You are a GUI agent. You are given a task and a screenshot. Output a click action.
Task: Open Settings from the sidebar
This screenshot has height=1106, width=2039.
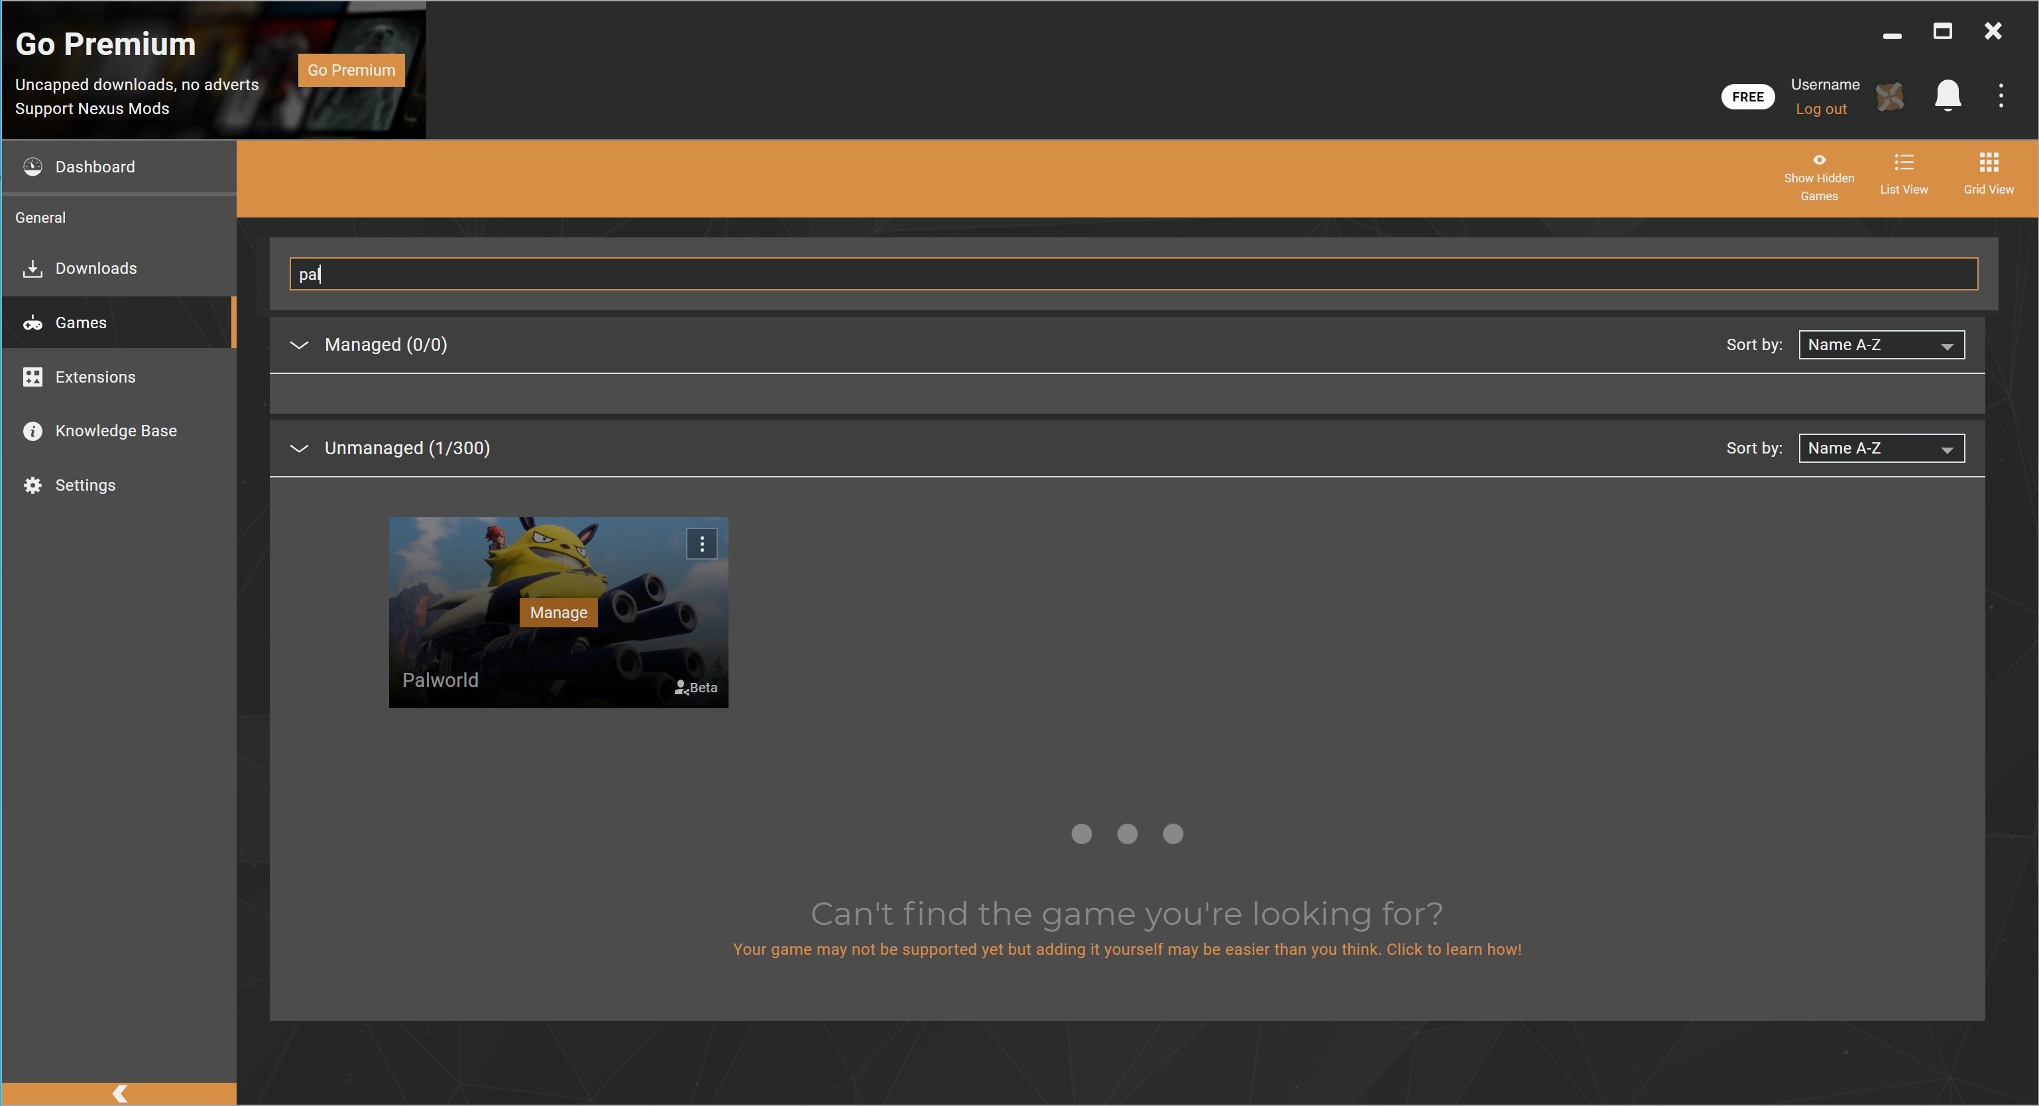[85, 485]
